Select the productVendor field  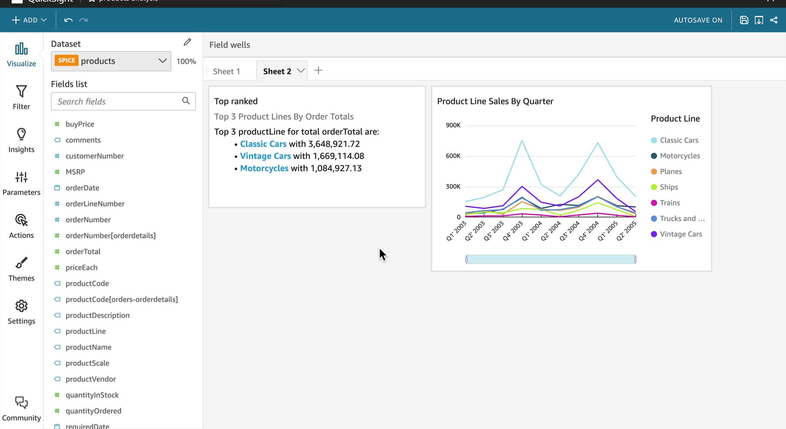click(90, 379)
